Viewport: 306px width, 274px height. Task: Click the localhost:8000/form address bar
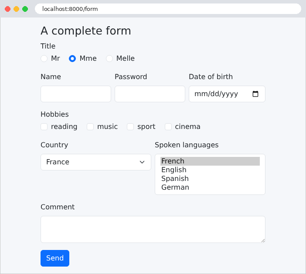click(x=168, y=9)
